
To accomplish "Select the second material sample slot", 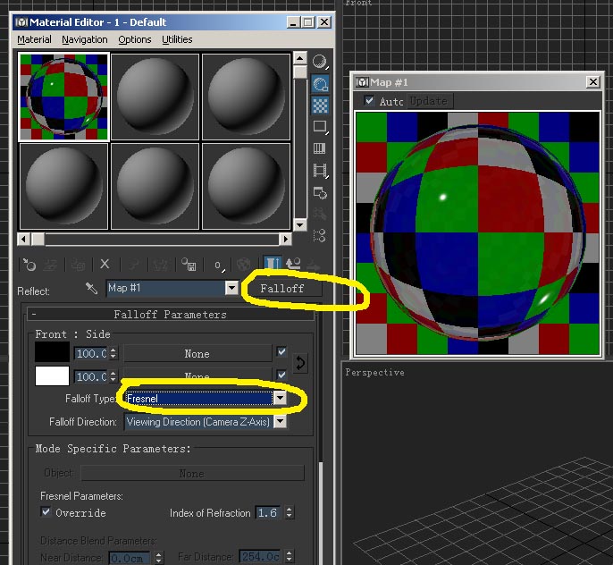I will pyautogui.click(x=155, y=97).
